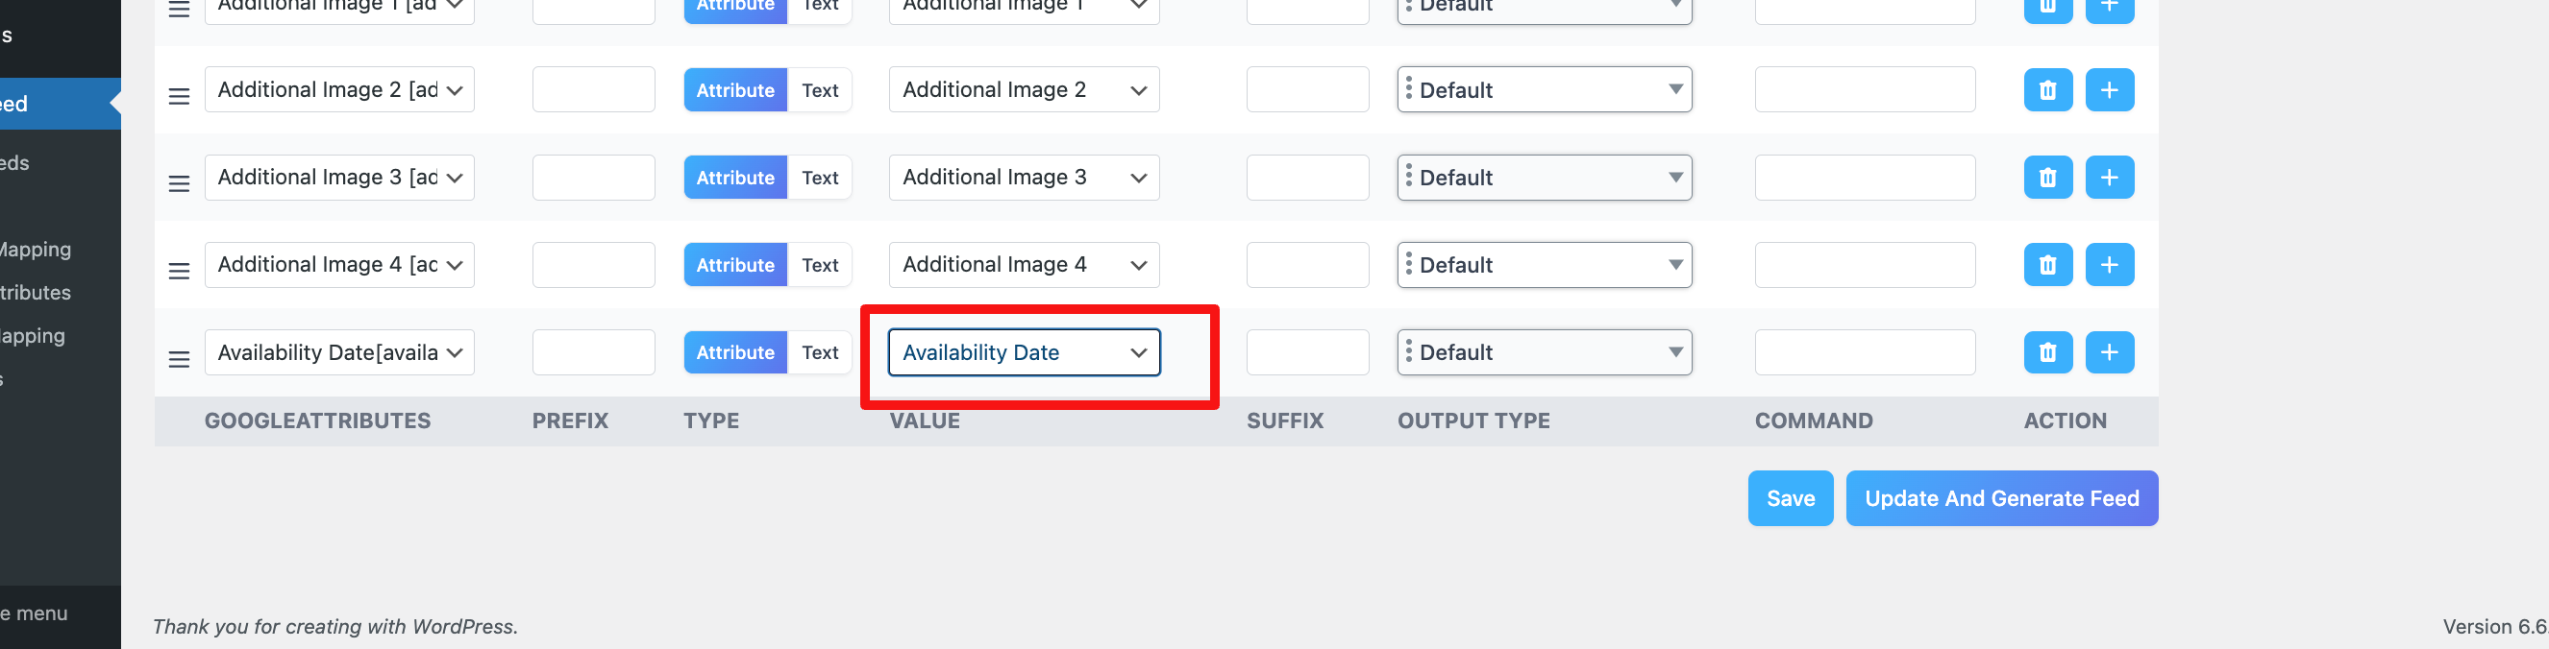Select the highlighted feed sidebar menu item
This screenshot has height=649, width=2549.
(x=60, y=104)
